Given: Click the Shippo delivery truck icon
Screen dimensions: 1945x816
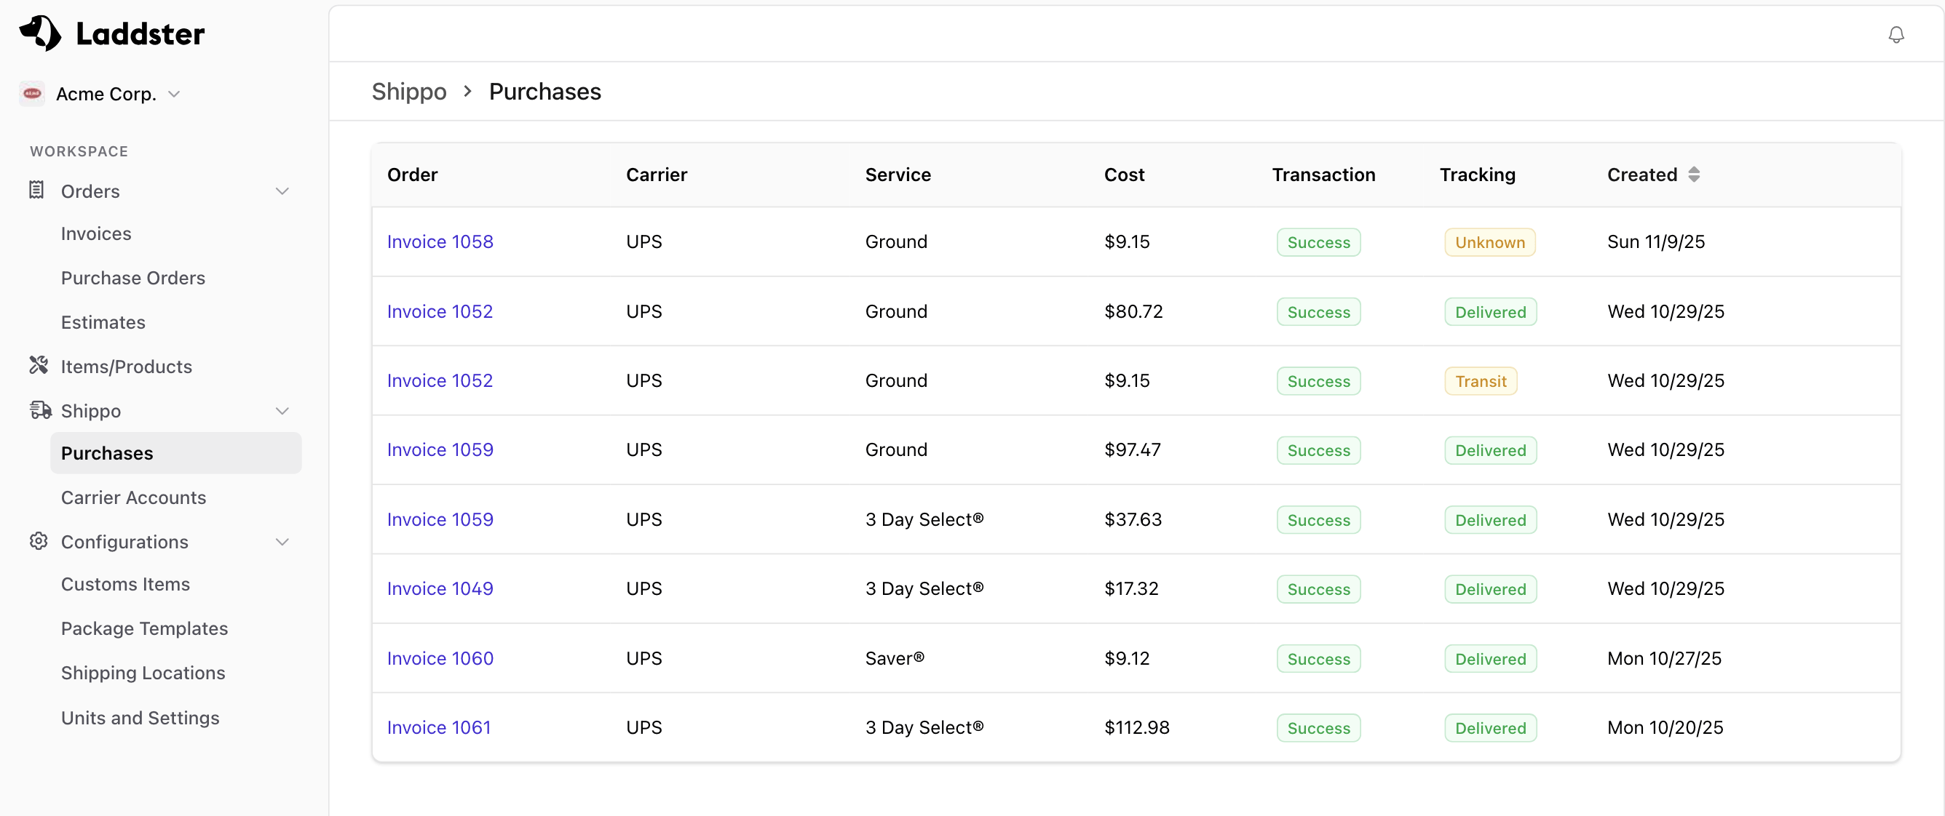Looking at the screenshot, I should 40,410.
